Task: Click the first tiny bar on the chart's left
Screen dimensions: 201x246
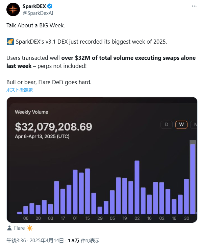Action: 20,213
